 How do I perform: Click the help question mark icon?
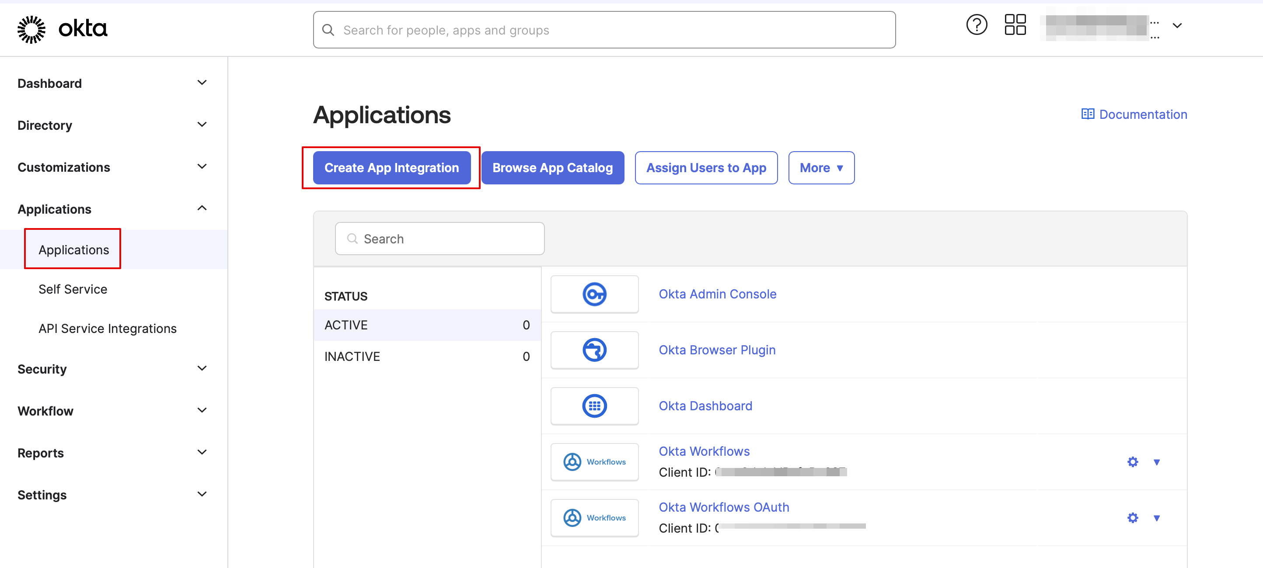pyautogui.click(x=976, y=25)
